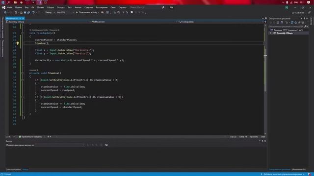The width and height of the screenshot is (314, 176).
Task: Click the editor vertical scrollbar thumb
Action: (x=265, y=70)
